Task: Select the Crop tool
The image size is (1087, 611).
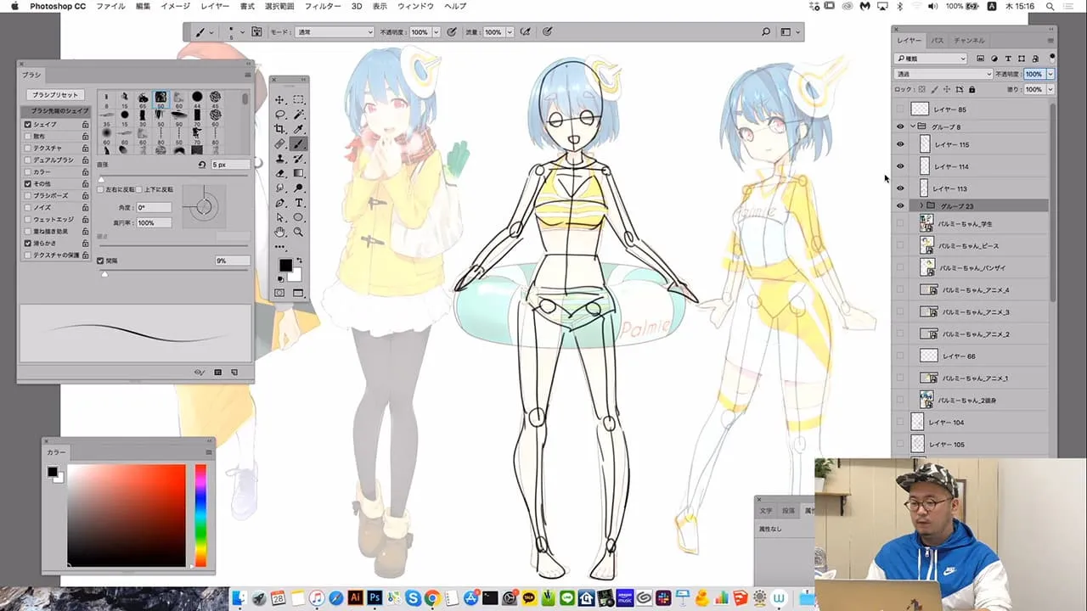Action: (279, 129)
